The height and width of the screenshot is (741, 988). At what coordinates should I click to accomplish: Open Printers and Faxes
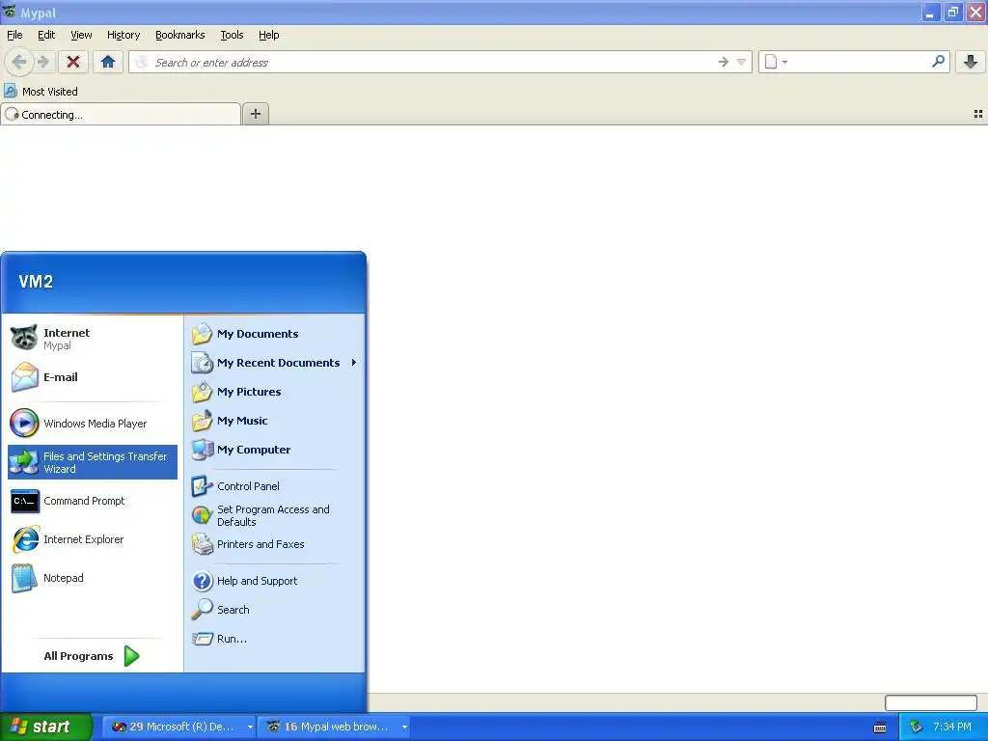(275, 544)
